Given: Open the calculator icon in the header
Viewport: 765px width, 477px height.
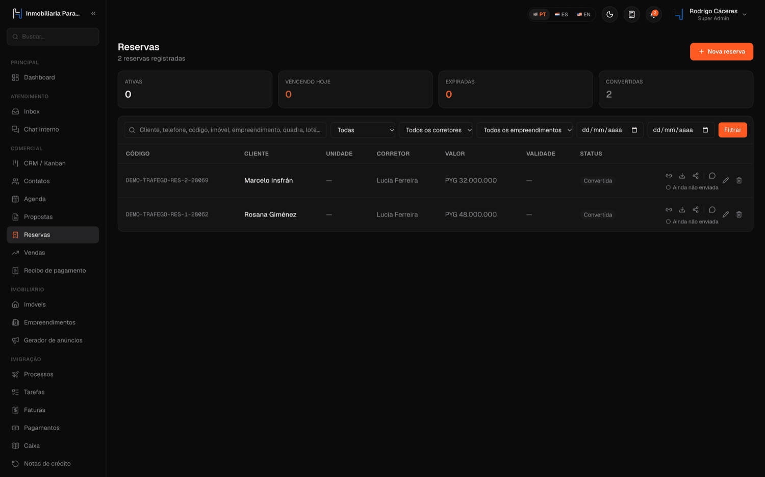Looking at the screenshot, I should 631,14.
